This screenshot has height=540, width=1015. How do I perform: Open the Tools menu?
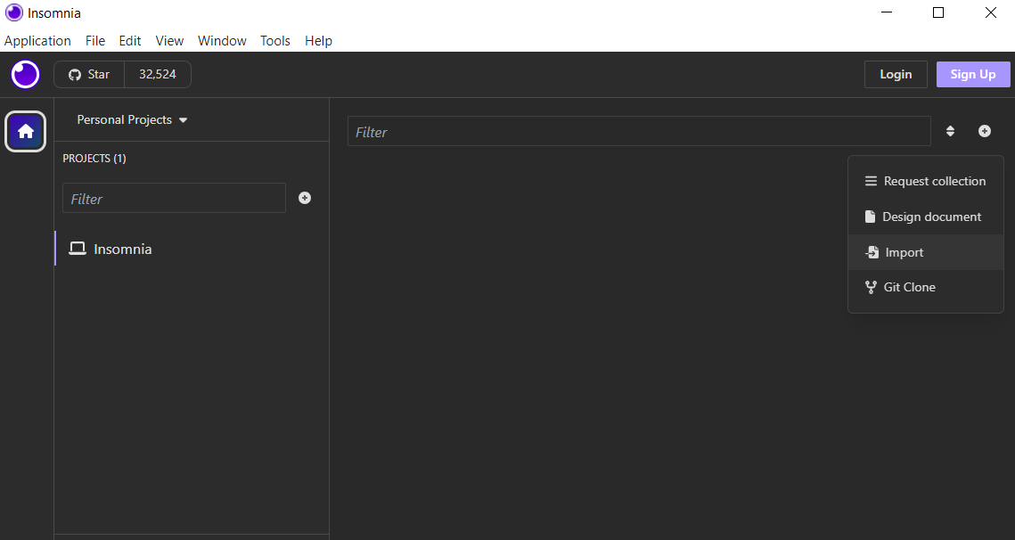(x=275, y=41)
